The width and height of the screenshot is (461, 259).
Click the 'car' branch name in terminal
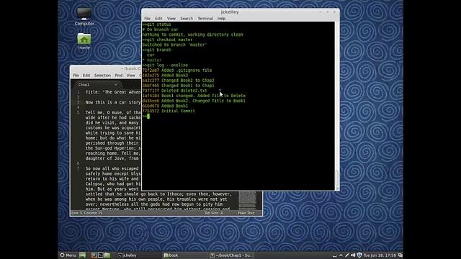click(151, 55)
